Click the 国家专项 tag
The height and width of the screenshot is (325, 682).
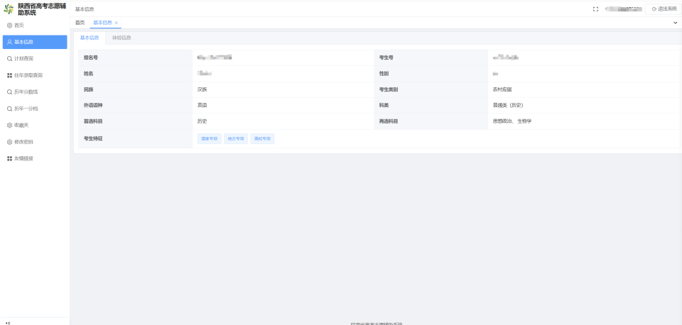tap(210, 139)
